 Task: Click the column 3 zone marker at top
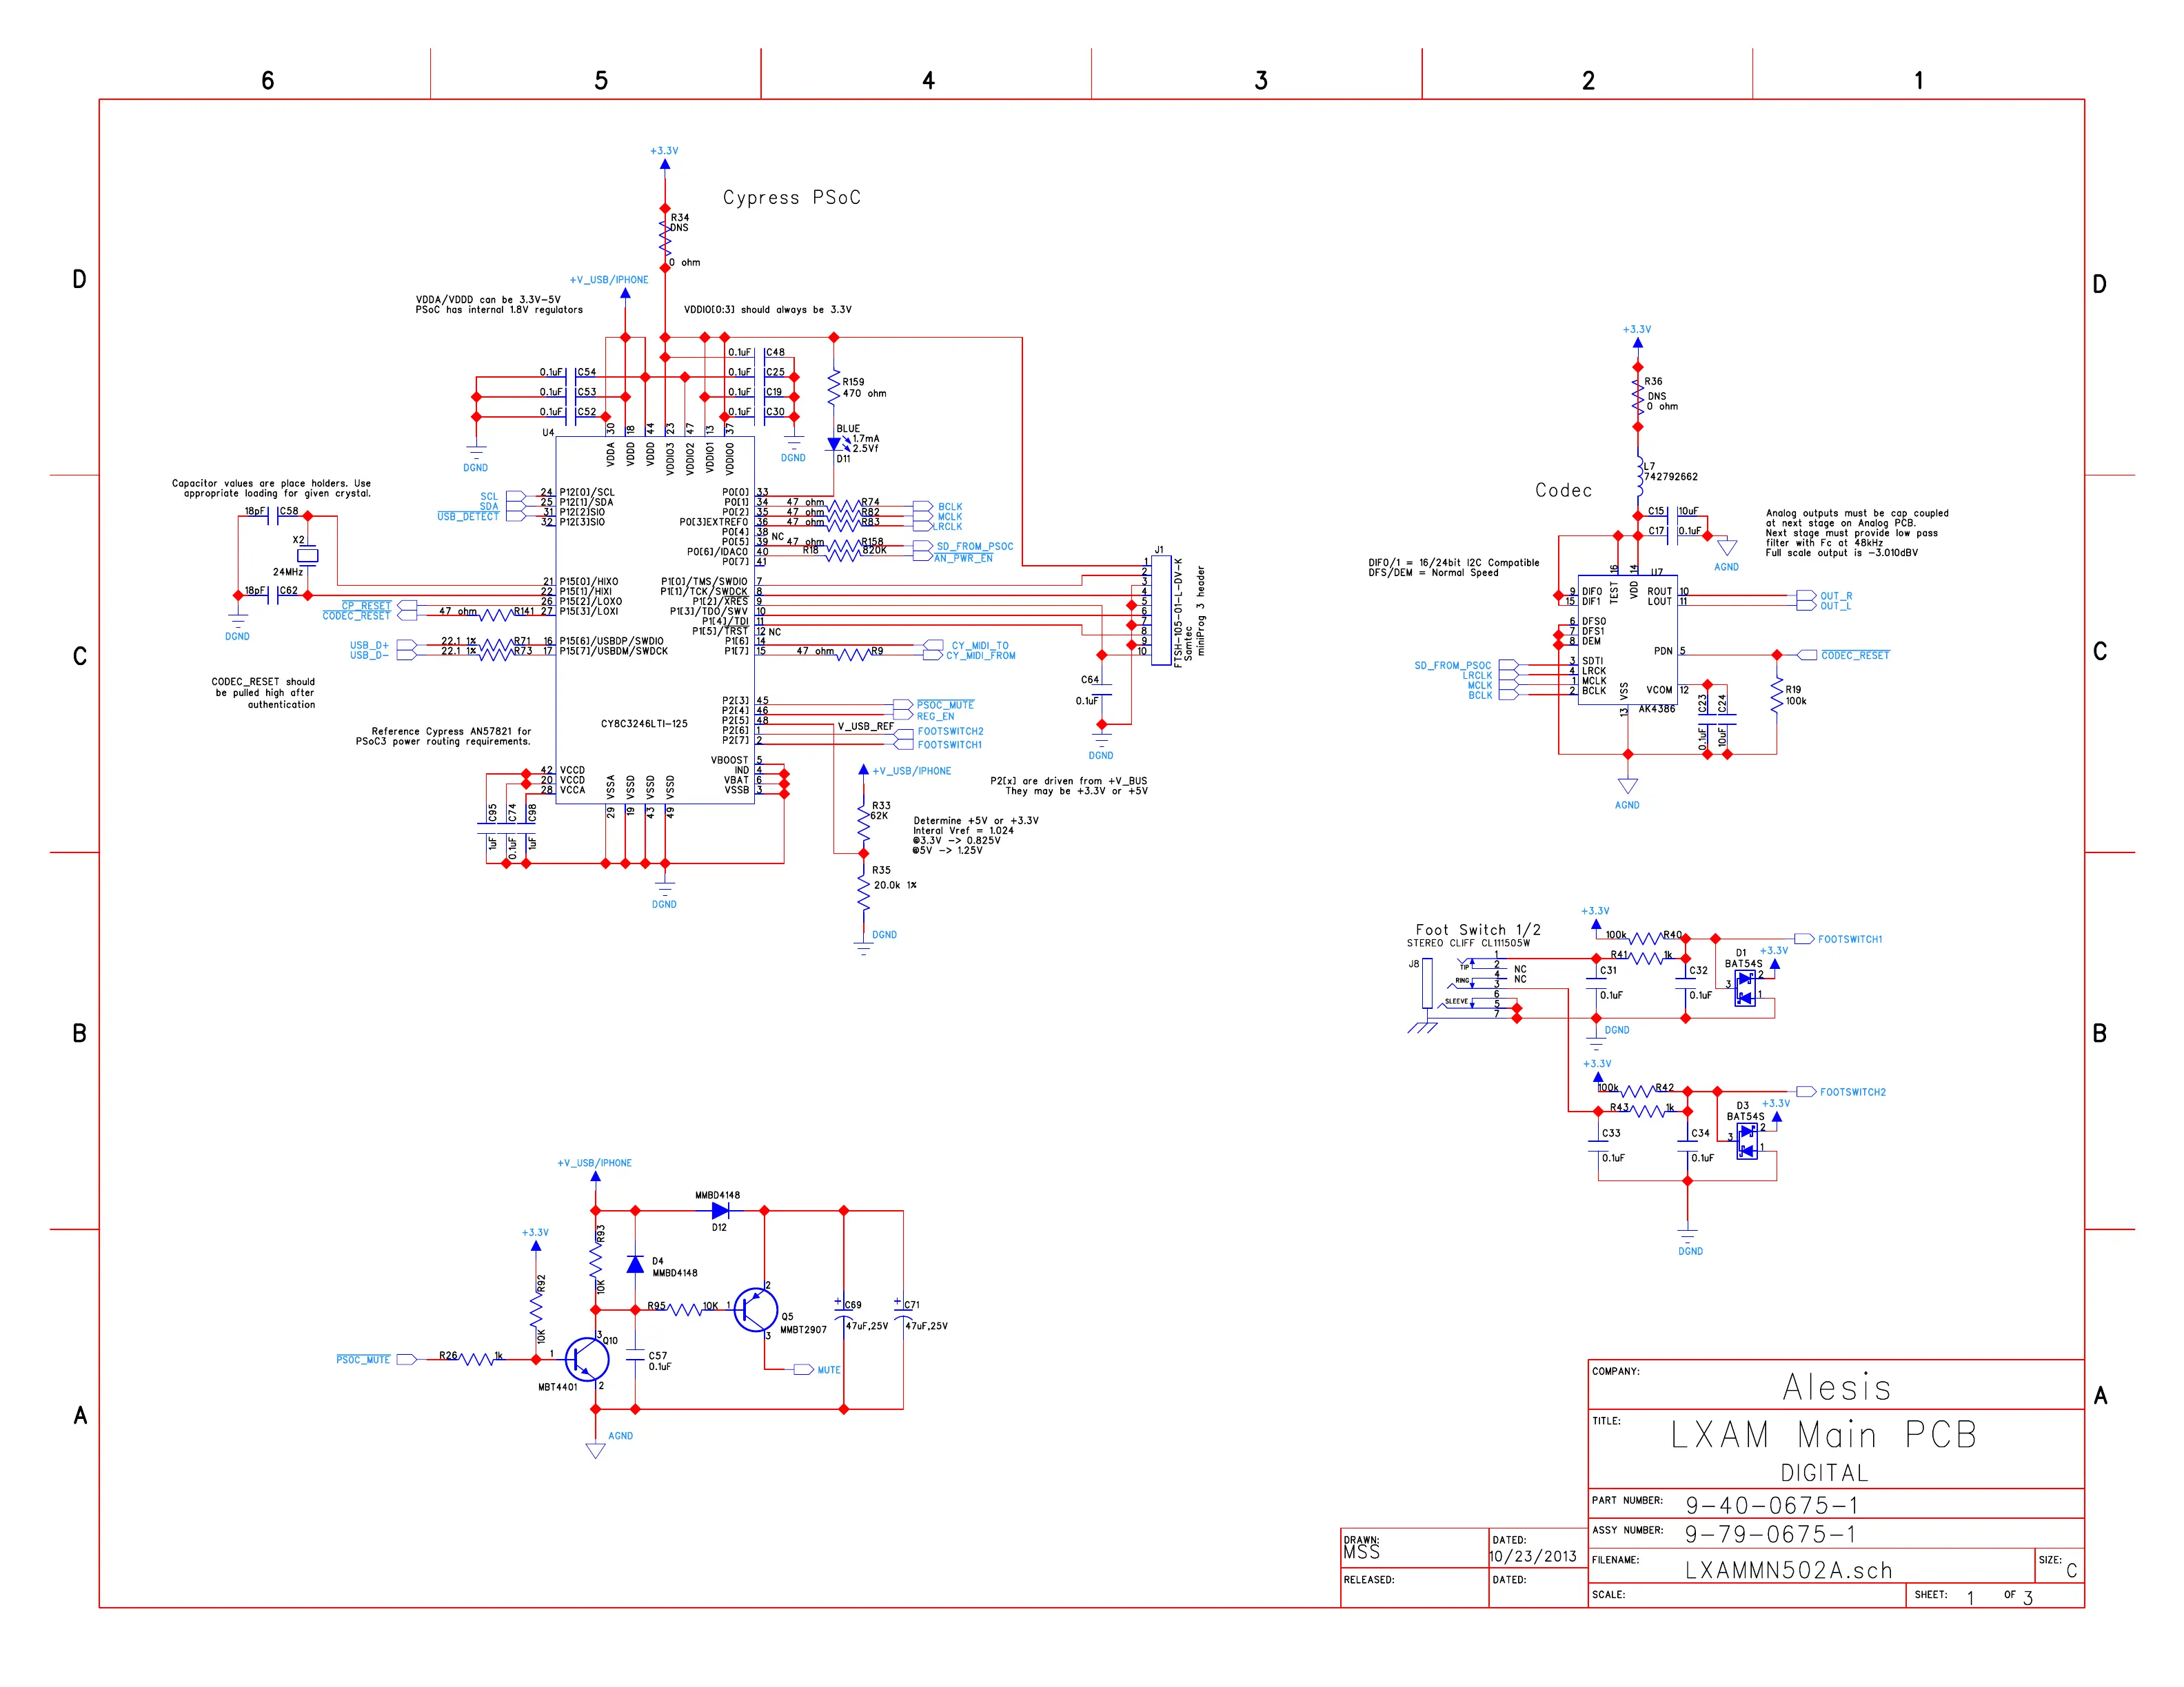[1261, 80]
